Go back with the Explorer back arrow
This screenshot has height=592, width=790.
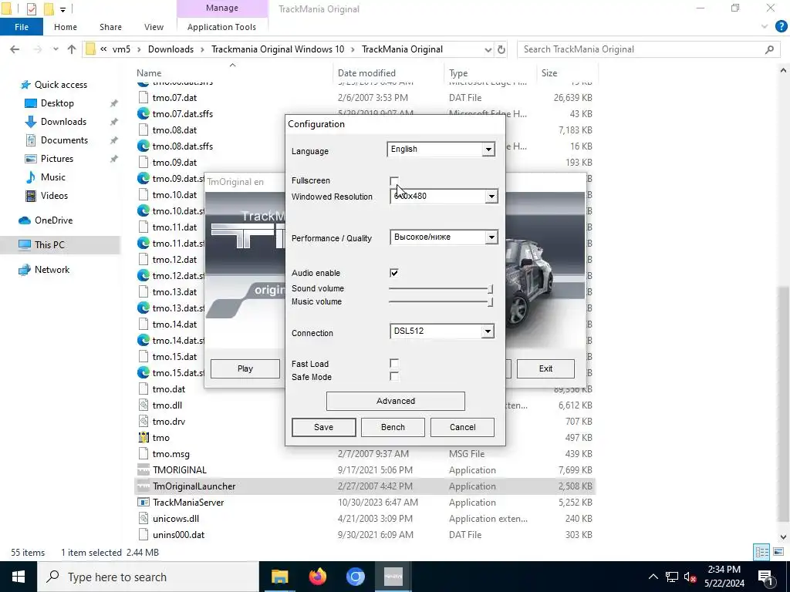pyautogui.click(x=15, y=49)
